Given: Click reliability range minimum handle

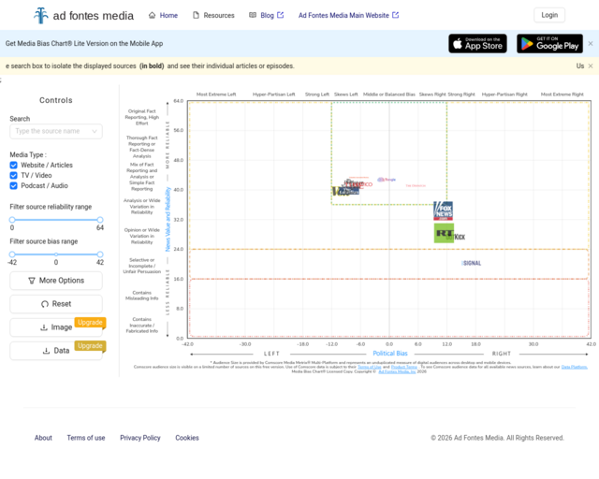Looking at the screenshot, I should [x=12, y=220].
